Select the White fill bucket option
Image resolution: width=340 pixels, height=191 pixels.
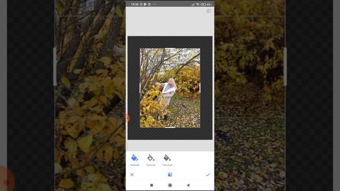pos(151,160)
